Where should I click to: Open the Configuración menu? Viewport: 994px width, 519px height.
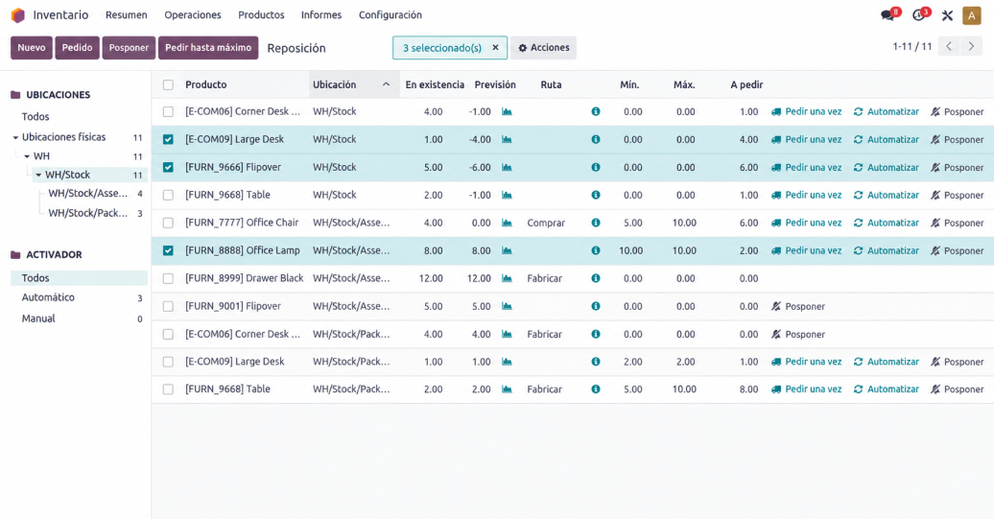[x=390, y=14]
